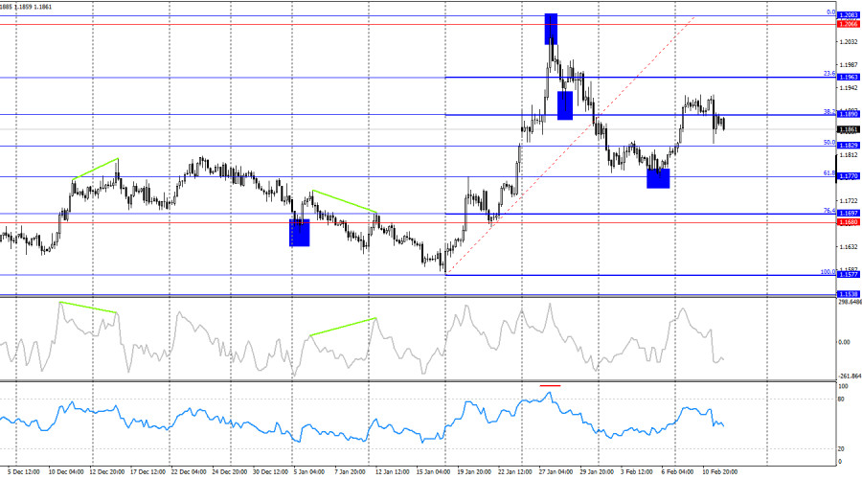Click the RSI 80 level label
The image size is (862, 479).
[x=841, y=399]
